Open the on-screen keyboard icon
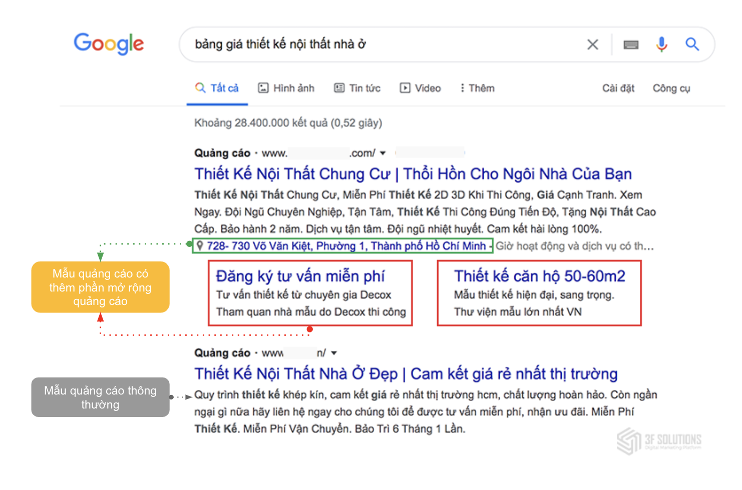The image size is (742, 490). pos(631,44)
